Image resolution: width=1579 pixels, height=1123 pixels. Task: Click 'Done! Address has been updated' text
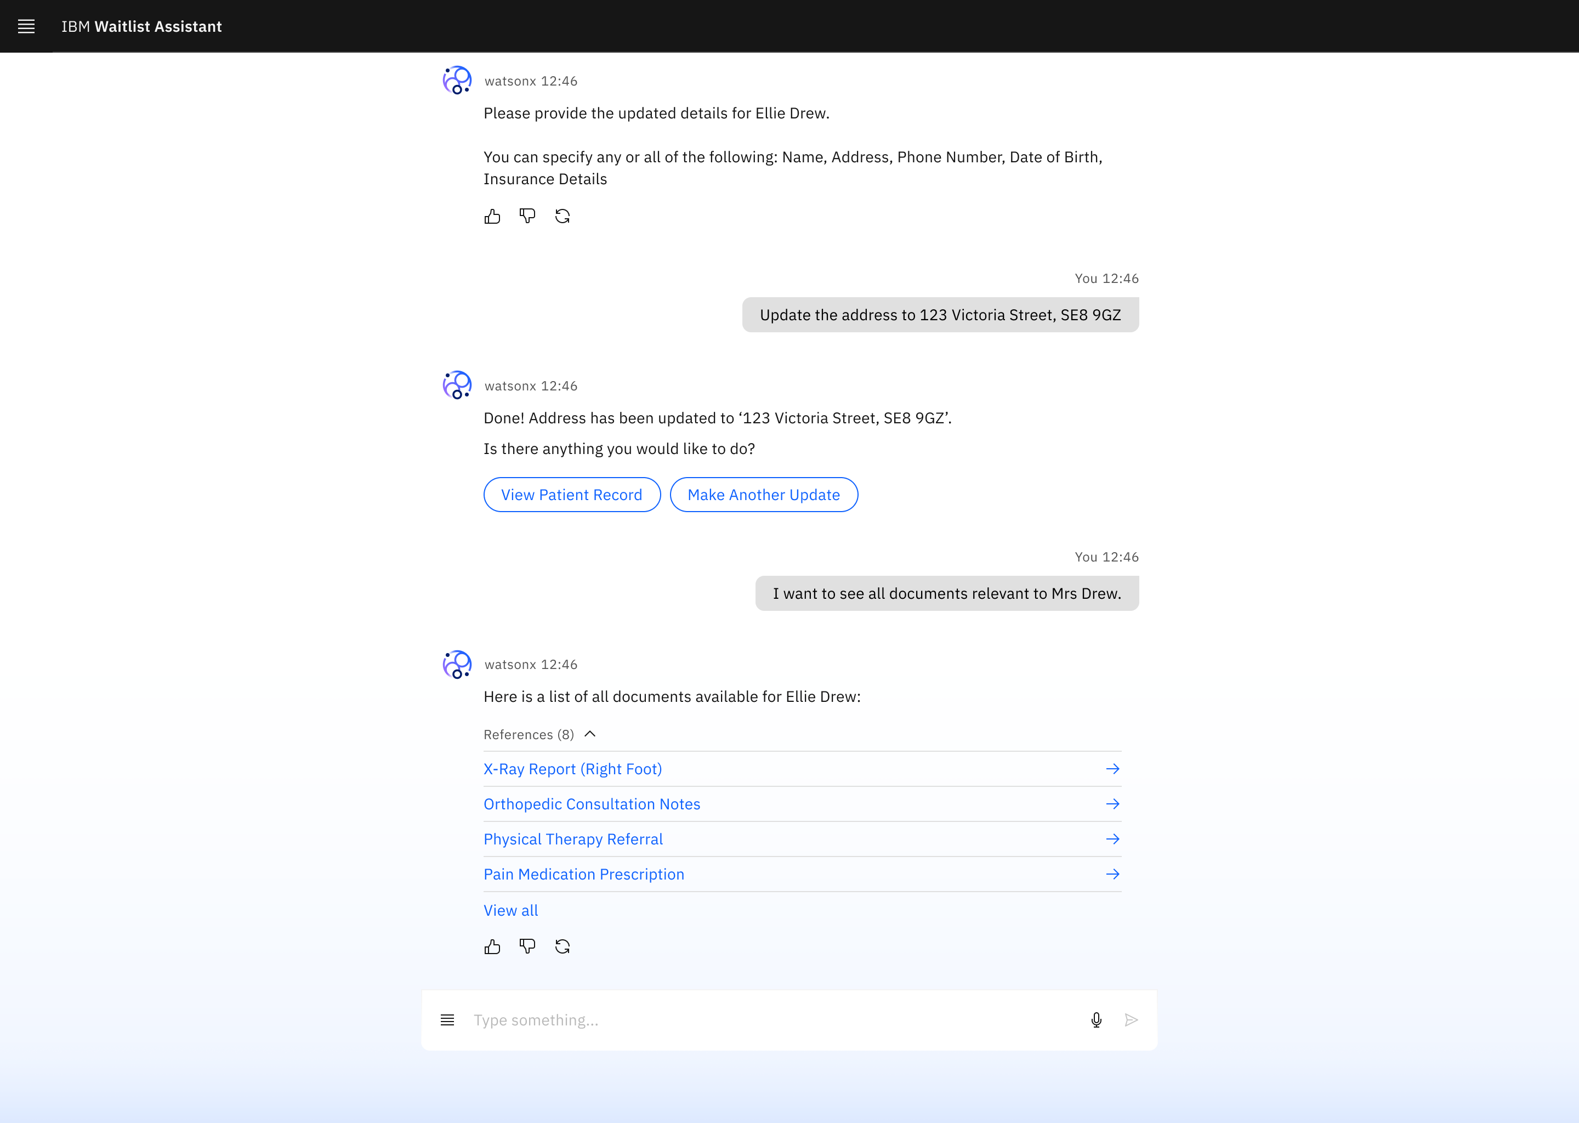tap(718, 418)
